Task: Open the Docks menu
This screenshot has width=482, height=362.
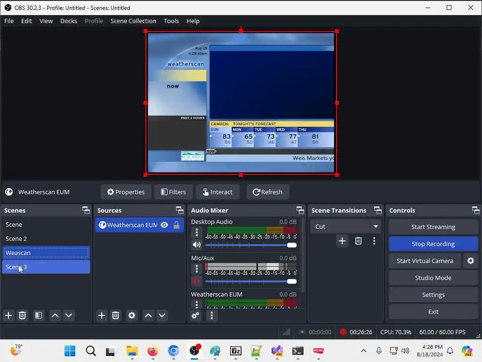Action: [x=69, y=21]
